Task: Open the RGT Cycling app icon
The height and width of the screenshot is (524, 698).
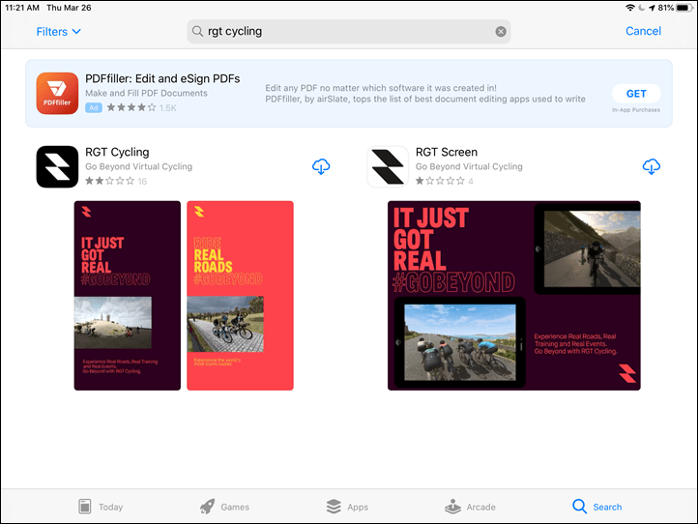Action: click(x=57, y=166)
